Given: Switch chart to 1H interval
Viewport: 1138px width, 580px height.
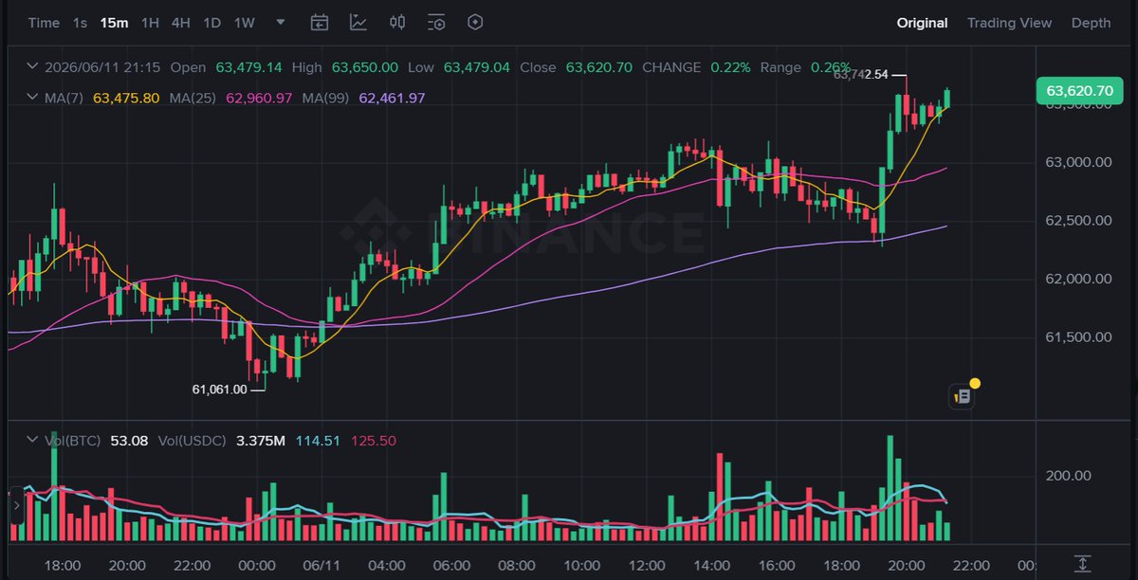Looking at the screenshot, I should (x=150, y=23).
